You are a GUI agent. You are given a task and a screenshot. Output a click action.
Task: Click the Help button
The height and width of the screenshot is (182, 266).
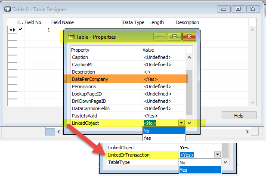coord(239,116)
